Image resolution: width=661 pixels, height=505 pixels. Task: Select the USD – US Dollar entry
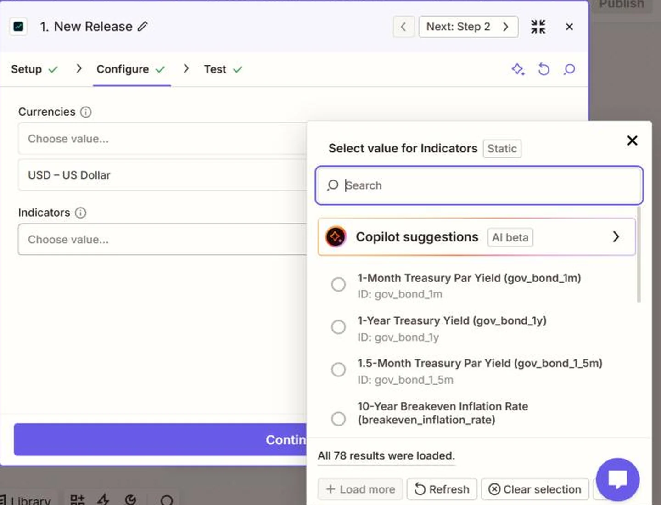[x=162, y=175]
